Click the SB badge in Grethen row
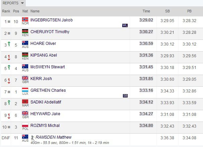Image resolution: width=203 pixels, height=147 pixels. coord(125,95)
